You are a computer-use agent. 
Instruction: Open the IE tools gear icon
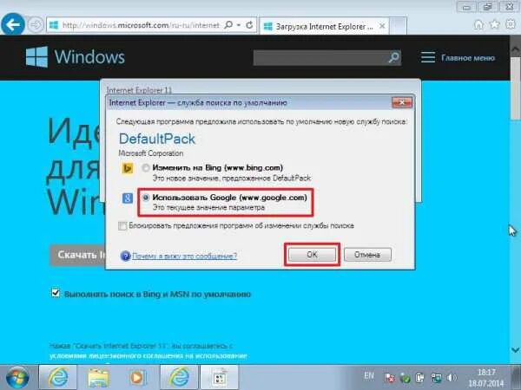point(511,24)
